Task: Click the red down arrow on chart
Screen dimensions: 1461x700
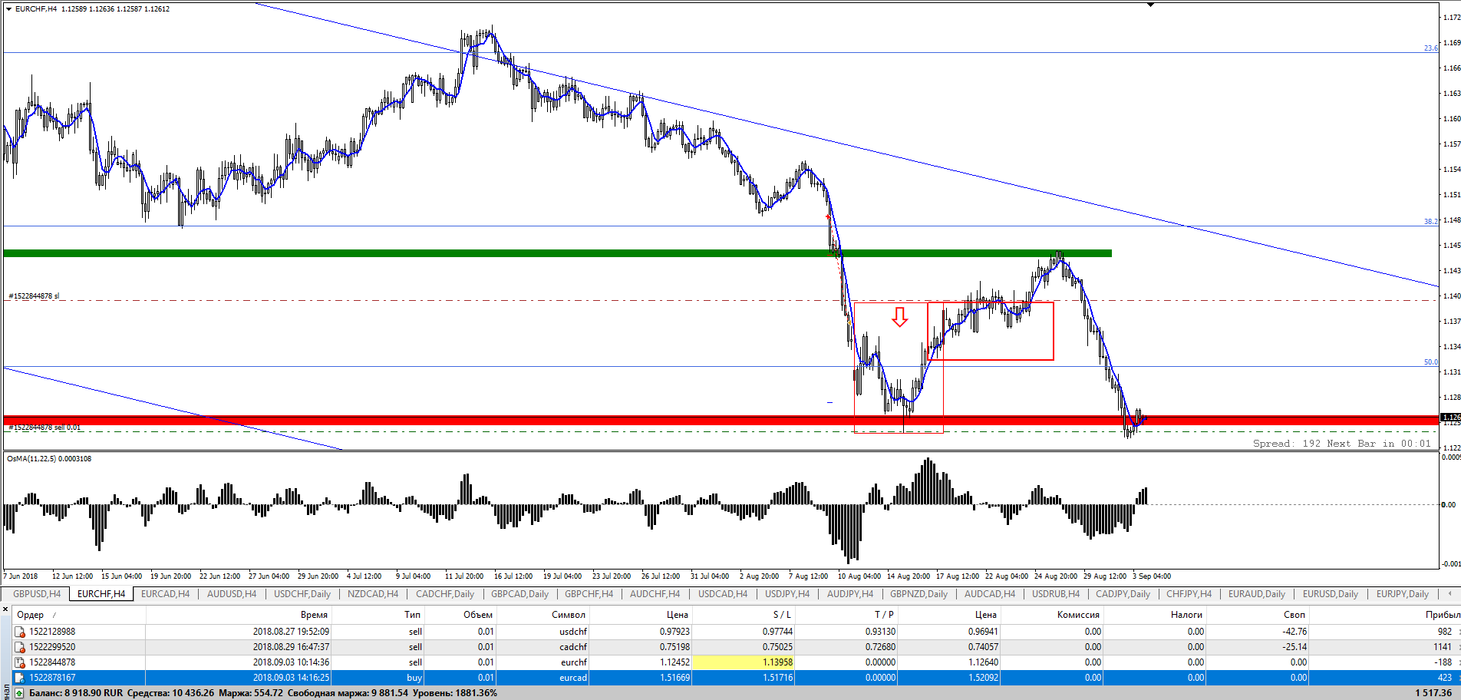Action: (900, 316)
